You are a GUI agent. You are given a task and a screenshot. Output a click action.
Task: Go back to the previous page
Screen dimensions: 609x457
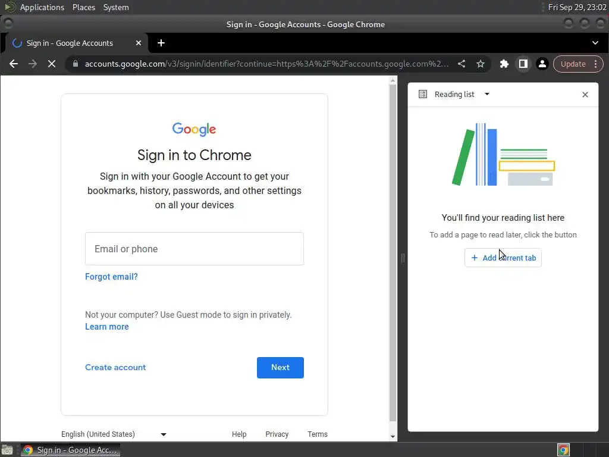click(14, 64)
